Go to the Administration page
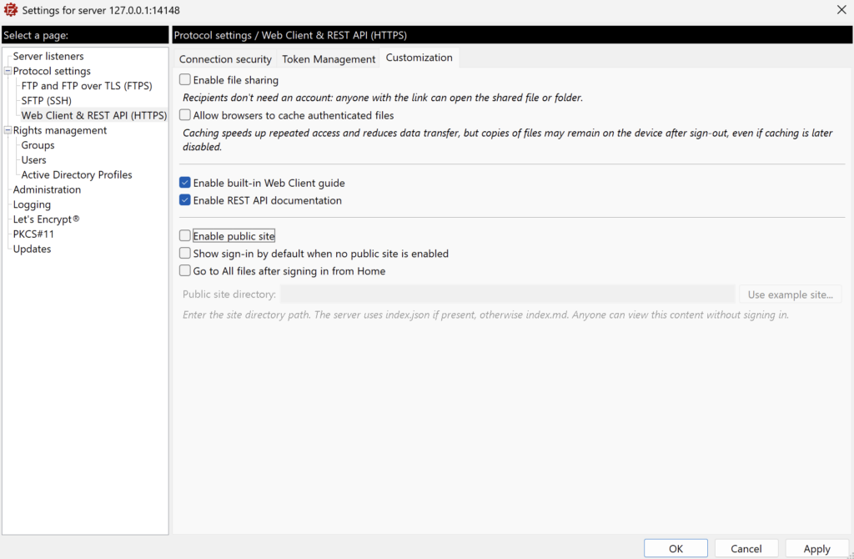The width and height of the screenshot is (854, 559). coord(47,189)
